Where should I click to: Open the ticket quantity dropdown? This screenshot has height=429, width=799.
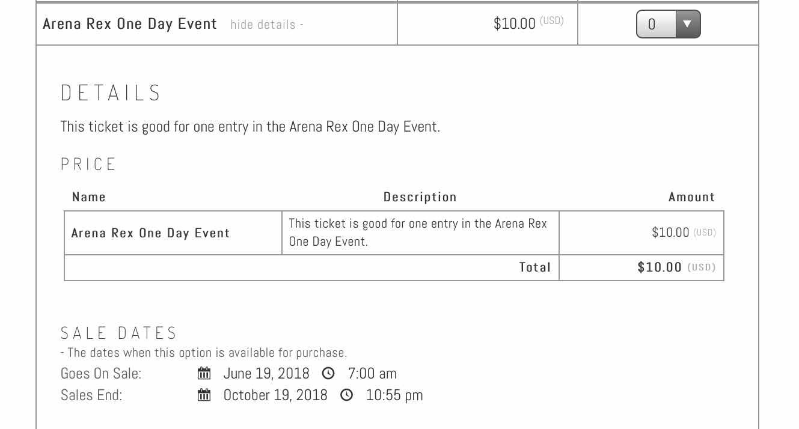(x=668, y=25)
